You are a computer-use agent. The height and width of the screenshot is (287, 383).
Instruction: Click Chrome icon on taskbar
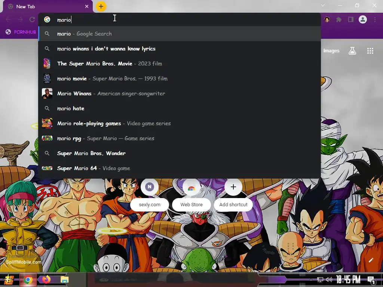pos(28,280)
